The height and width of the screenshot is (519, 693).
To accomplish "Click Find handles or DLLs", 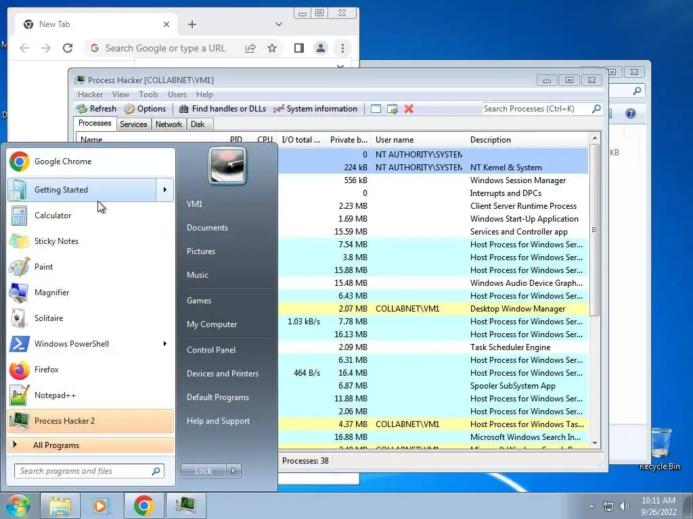I will (x=222, y=109).
